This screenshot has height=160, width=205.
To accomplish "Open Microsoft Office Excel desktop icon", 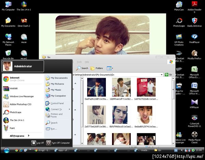I will point(194,72).
